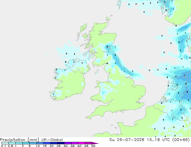Select the 45–50 mm legend swatch

tap(89, 143)
